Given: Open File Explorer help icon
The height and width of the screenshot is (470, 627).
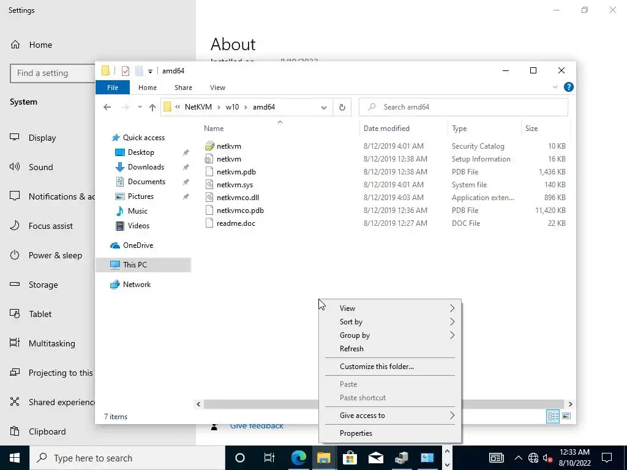Looking at the screenshot, I should [x=568, y=87].
